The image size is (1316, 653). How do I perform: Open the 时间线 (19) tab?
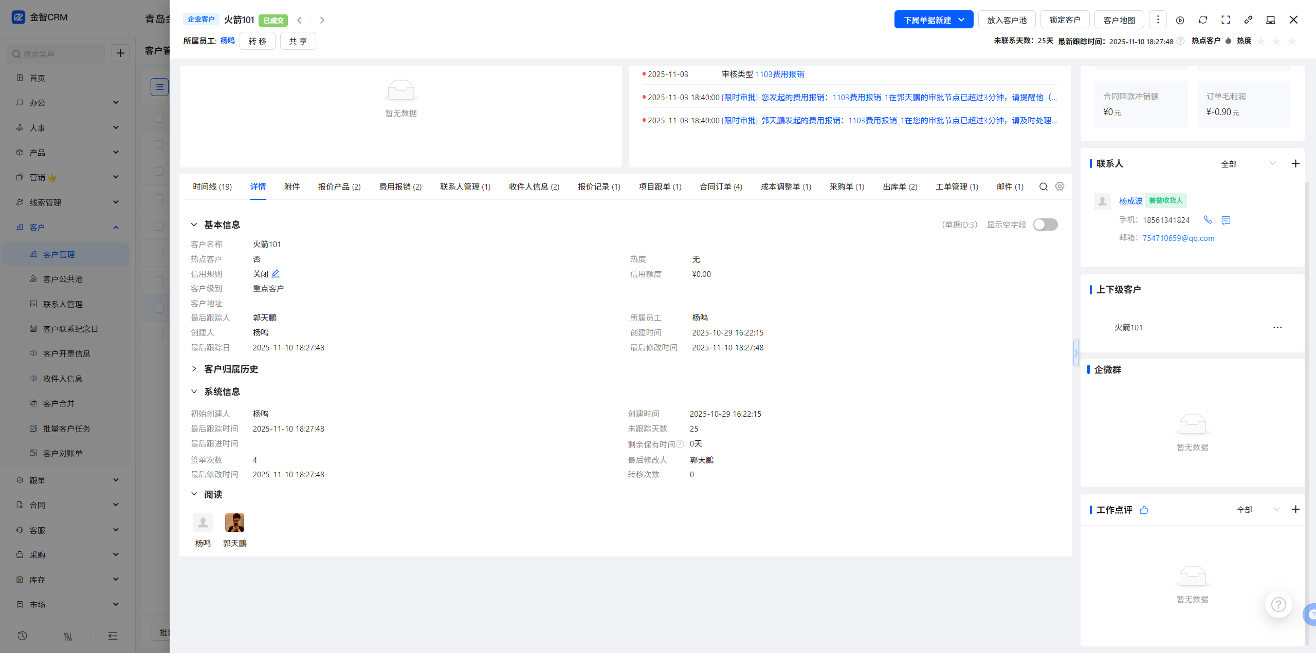212,186
